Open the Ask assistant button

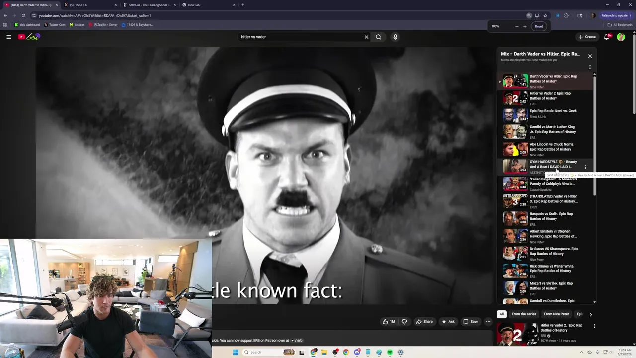point(448,322)
